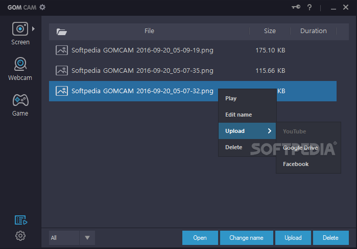Select file Softpedia GOMCAM 2016-09-20_05-07-32.png
Image resolution: width=357 pixels, height=249 pixels.
coord(142,91)
